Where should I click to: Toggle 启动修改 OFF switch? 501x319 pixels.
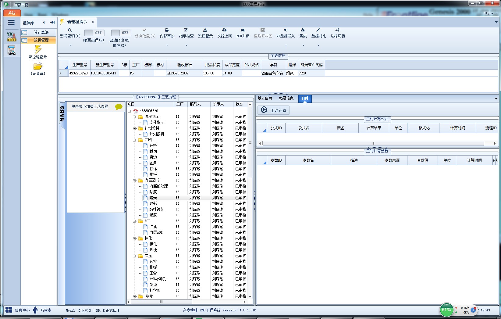(x=121, y=33)
